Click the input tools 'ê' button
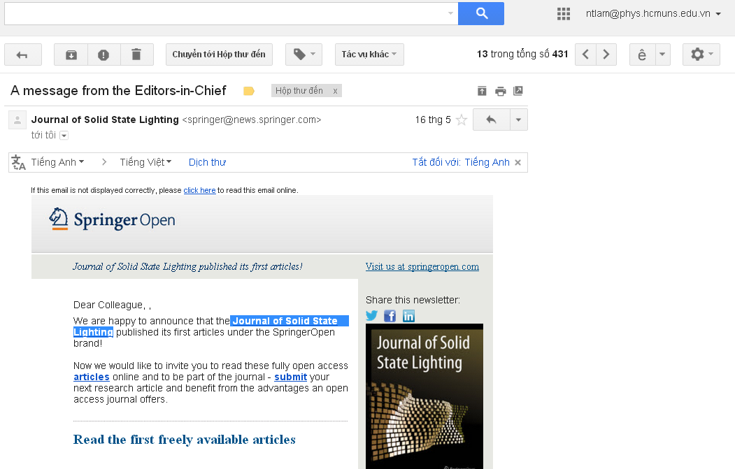735x469 pixels. (x=642, y=55)
